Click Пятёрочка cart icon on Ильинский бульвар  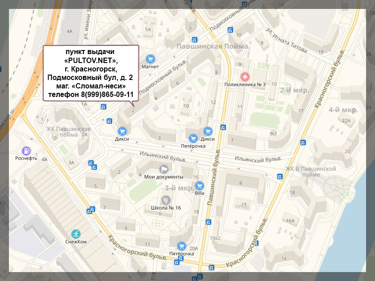point(193,138)
